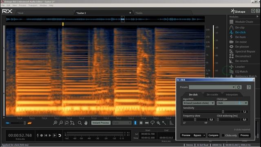Click the Preview button
The image size is (261, 147).
point(186,135)
